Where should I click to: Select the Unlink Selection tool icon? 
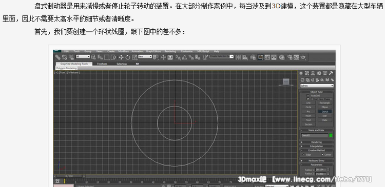pyautogui.click(x=65, y=57)
